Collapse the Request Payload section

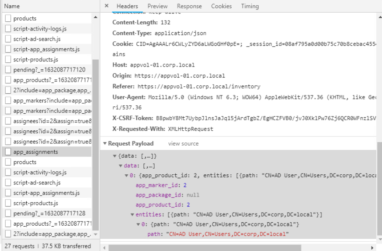tap(105, 144)
